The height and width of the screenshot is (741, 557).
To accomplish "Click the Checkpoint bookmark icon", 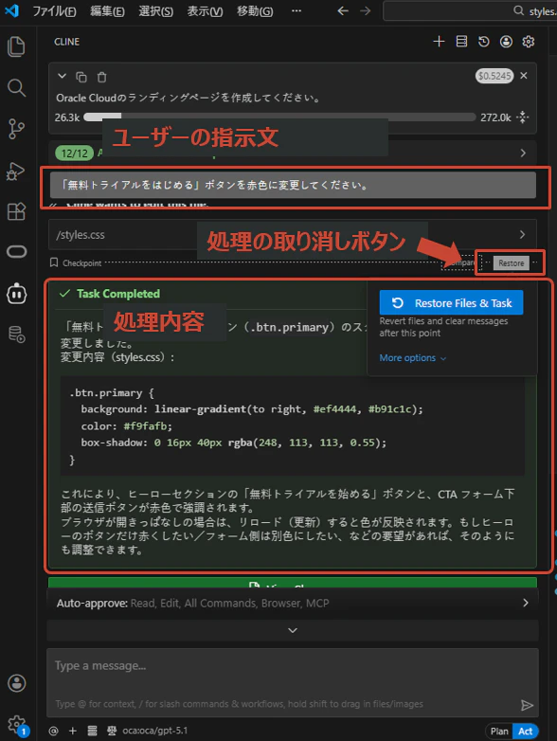I will pyautogui.click(x=54, y=262).
